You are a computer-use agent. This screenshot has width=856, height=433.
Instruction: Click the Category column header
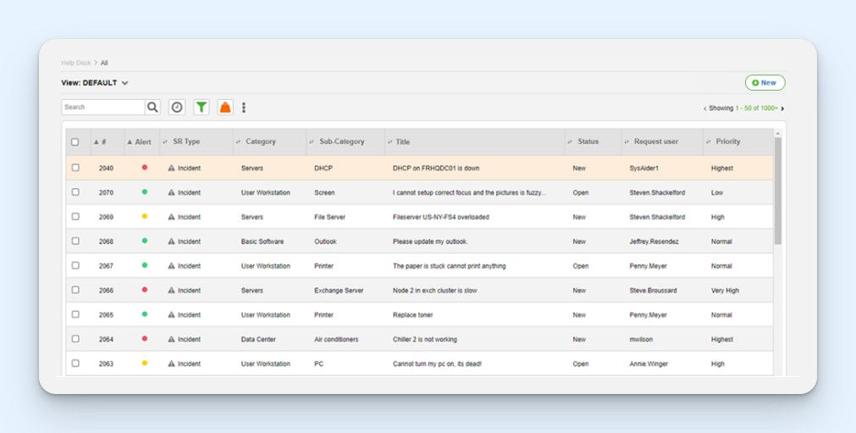260,142
